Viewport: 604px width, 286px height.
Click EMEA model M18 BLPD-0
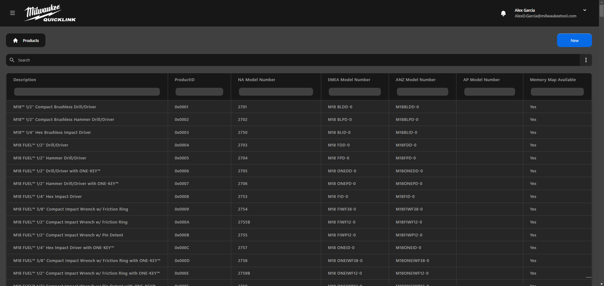coord(340,120)
